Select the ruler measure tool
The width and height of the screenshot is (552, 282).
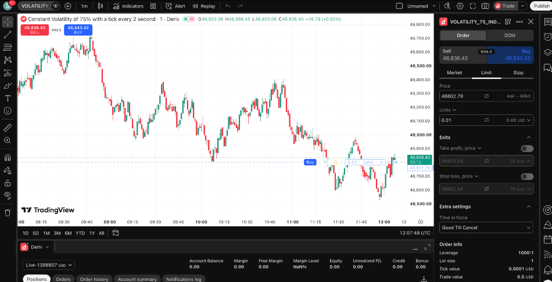coord(8,128)
